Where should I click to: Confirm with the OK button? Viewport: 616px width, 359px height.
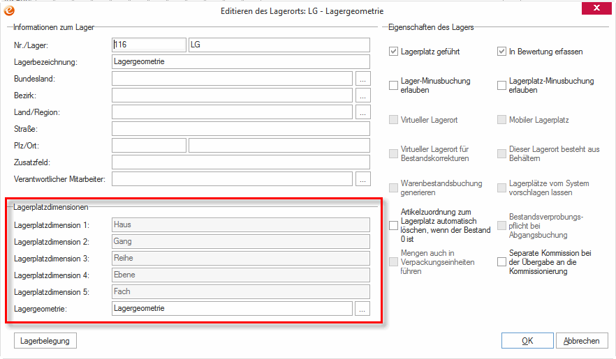(x=527, y=341)
